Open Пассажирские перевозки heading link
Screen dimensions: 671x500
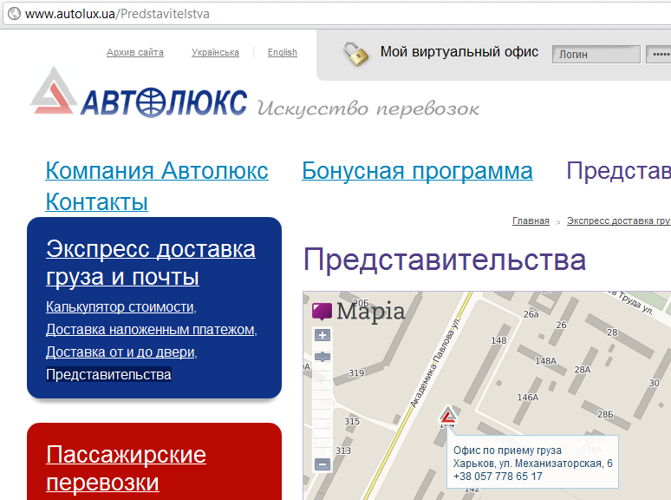126,468
